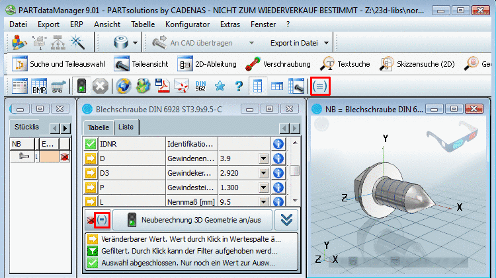Image resolution: width=496 pixels, height=278 pixels.
Task: Click the Export in Datei button
Action: click(294, 43)
